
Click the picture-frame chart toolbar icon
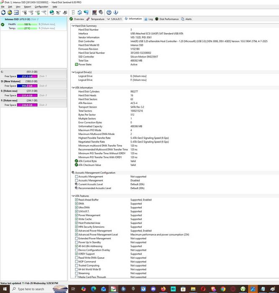16,13
